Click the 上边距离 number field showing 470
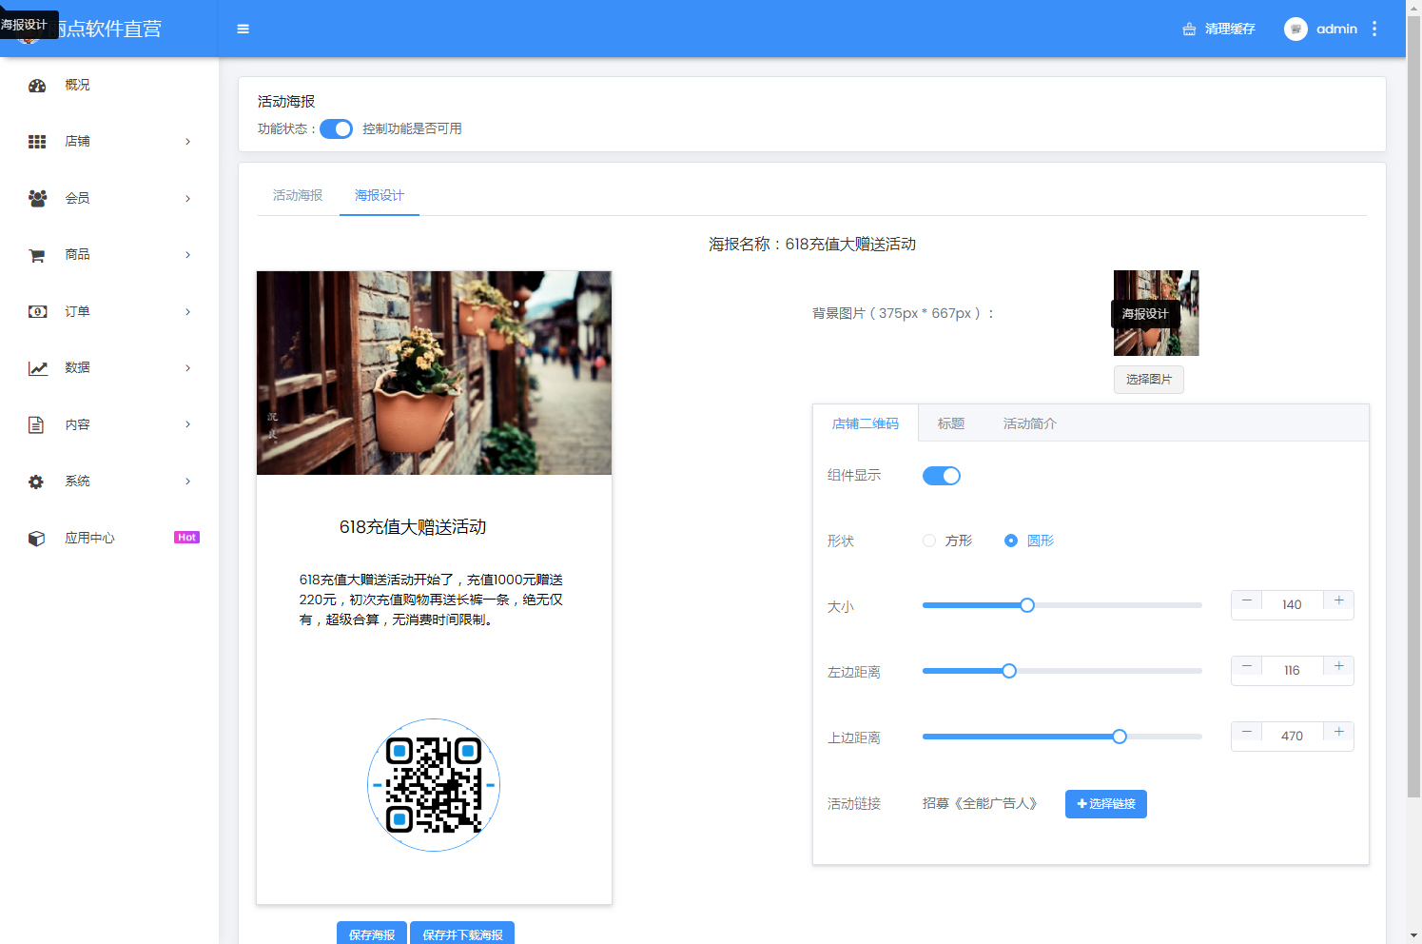Screen dimensions: 1422x944 [x=1292, y=736]
